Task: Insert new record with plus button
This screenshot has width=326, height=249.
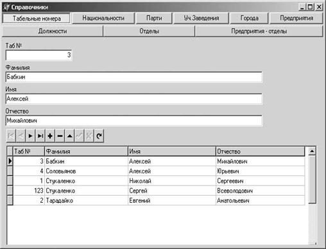Action: (50, 136)
